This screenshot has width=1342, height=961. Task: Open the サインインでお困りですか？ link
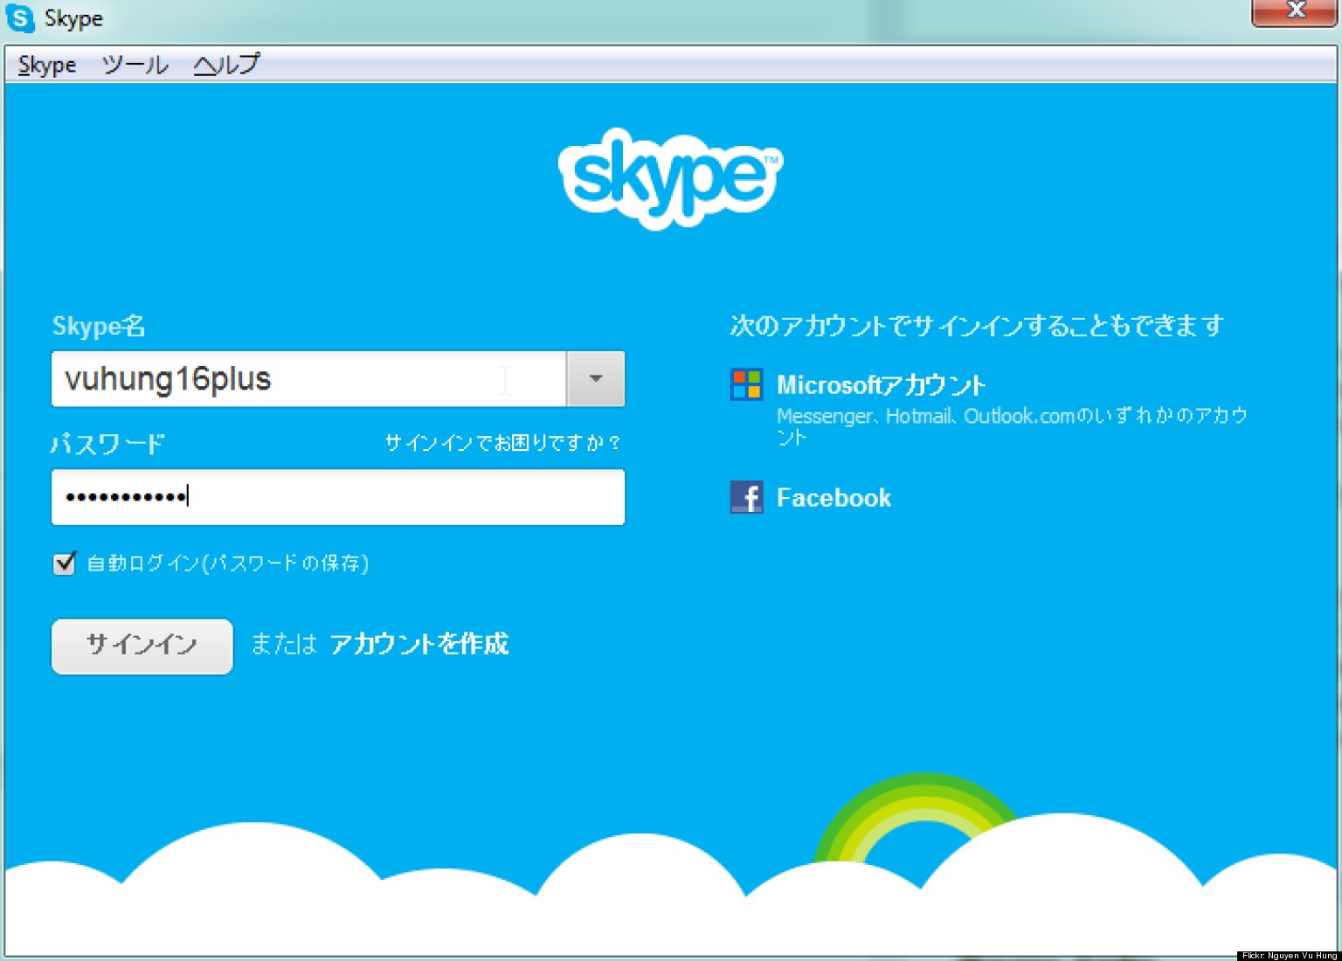[502, 443]
